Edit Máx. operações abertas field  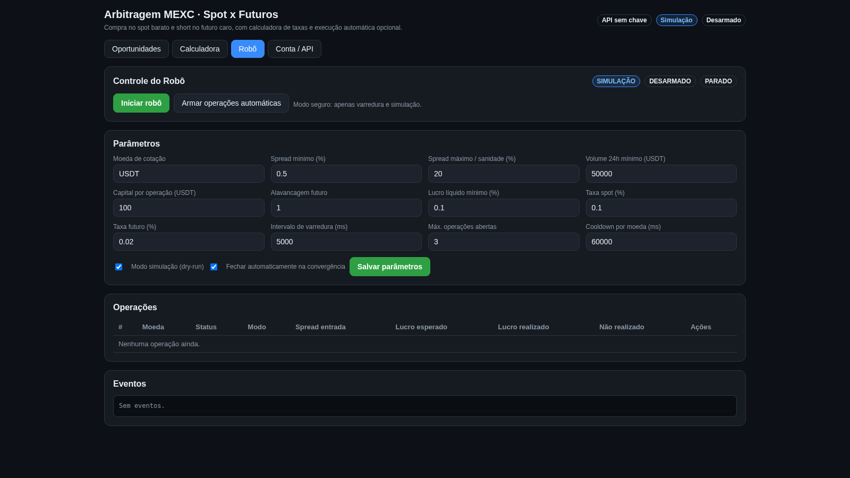tap(504, 242)
